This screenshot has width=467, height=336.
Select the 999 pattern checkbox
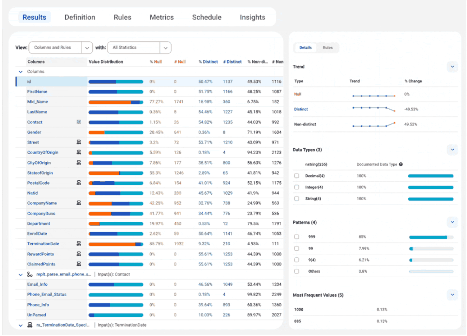[x=297, y=237]
